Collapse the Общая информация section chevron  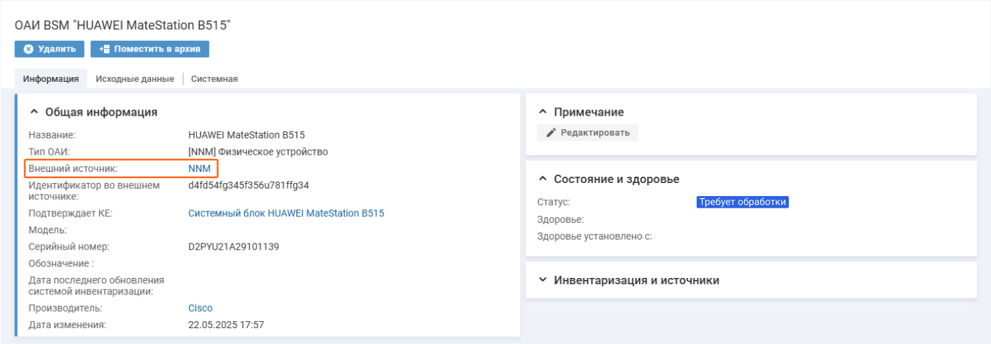click(x=34, y=112)
